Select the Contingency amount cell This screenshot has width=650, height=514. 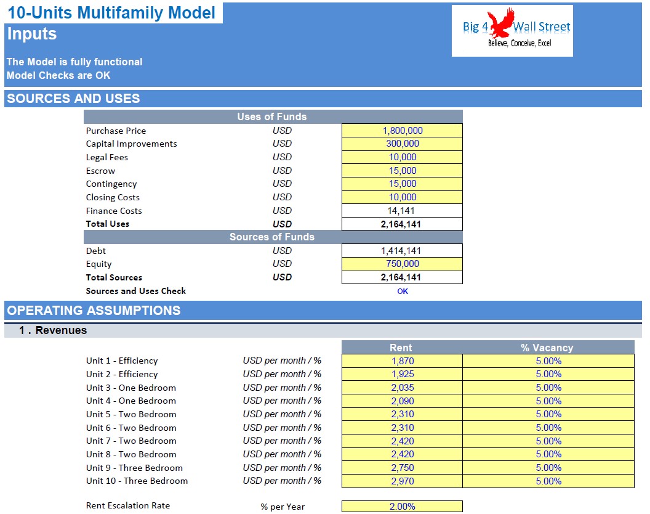click(x=402, y=184)
